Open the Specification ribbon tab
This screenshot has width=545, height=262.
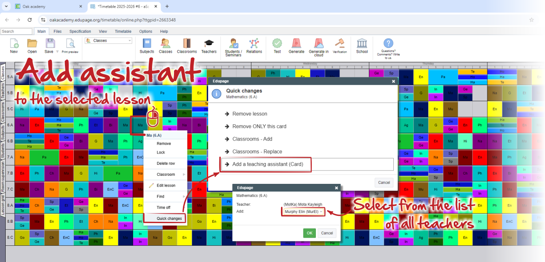click(x=80, y=31)
